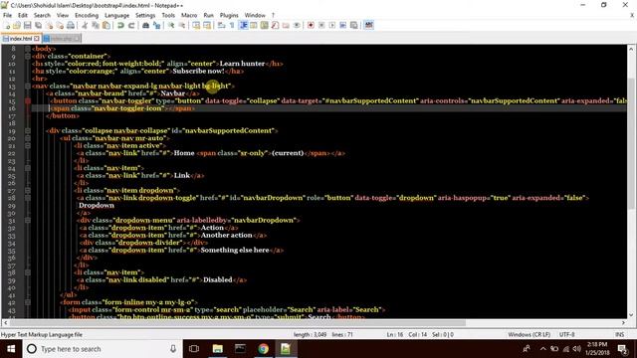Screen dimensions: 637x358
Task: Toggle INS insert mode in the status bar
Action: 619,334
